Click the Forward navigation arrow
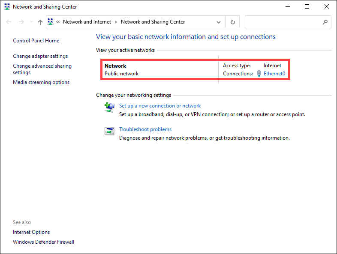This screenshot has height=254, width=337. pos(21,22)
